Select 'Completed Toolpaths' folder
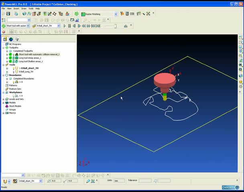This screenshot has width=244, height=192. pyautogui.click(x=23, y=51)
